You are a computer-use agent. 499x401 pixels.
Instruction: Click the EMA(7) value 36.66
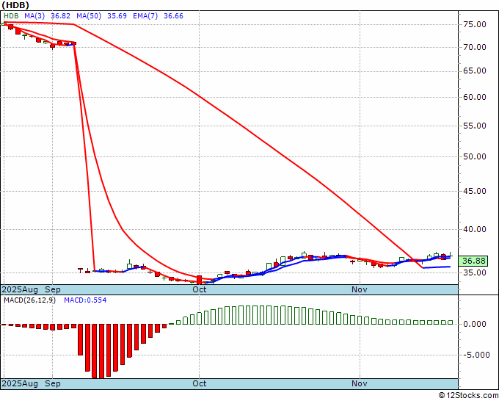coord(173,16)
